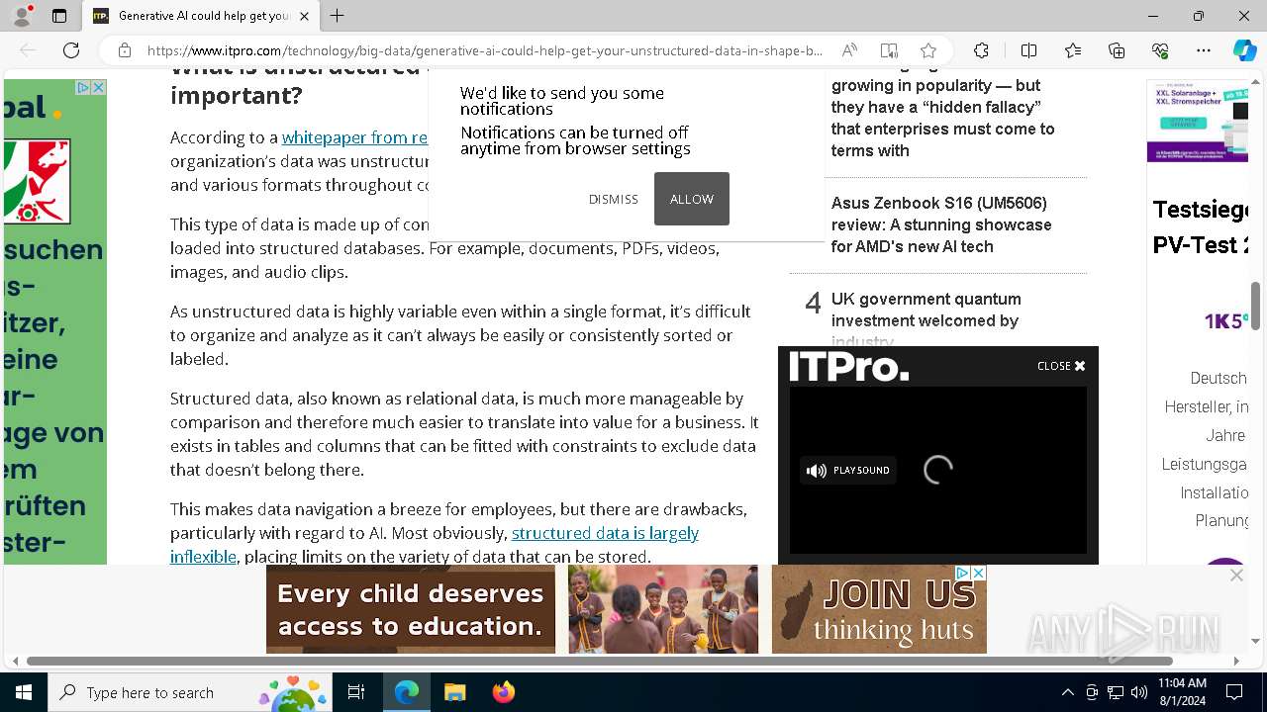Open the Action Center notifications

tap(1234, 692)
